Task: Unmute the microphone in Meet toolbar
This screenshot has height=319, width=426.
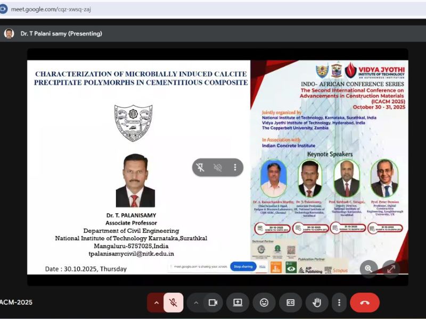Action: (173, 303)
